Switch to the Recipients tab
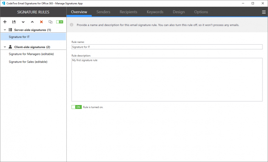The height and width of the screenshot is (162, 268). tap(128, 12)
